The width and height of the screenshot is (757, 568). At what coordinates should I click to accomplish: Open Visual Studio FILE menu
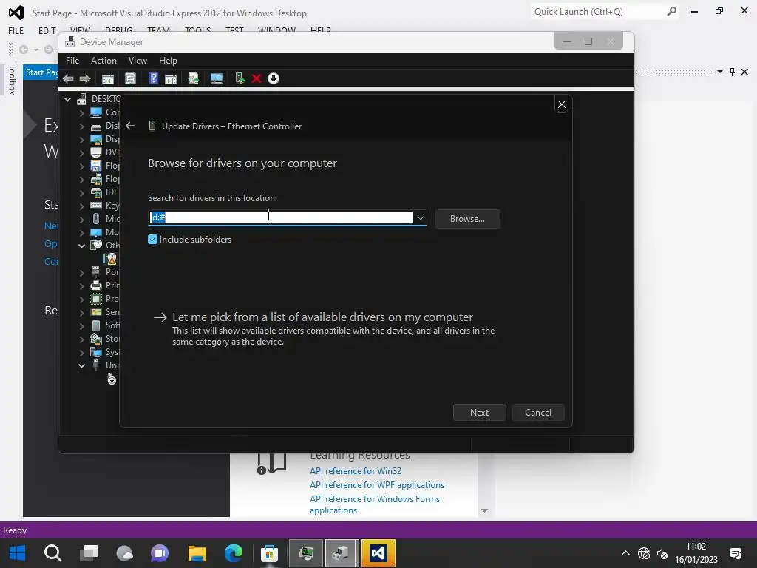point(16,30)
